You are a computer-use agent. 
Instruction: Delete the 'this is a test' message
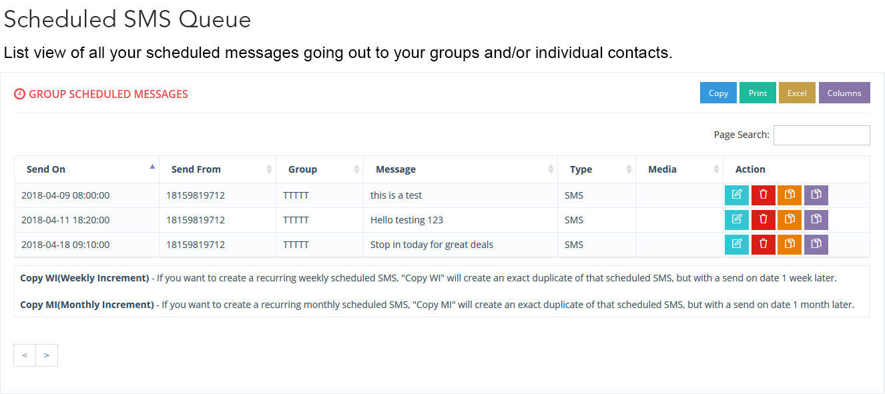[x=764, y=195]
